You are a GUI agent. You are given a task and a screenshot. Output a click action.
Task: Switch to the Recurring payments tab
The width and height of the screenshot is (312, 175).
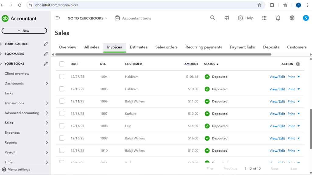coord(204,47)
